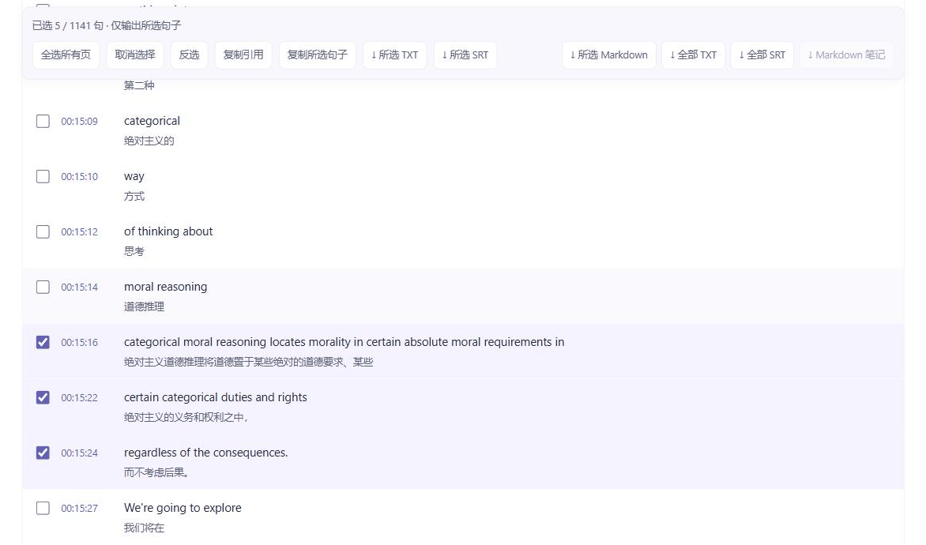Uncheck 'regardless of the consequences' checkbox
The width and height of the screenshot is (926, 545).
click(43, 453)
